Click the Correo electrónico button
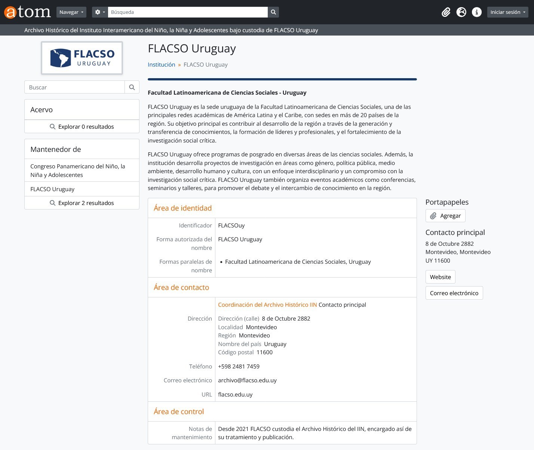This screenshot has width=534, height=450. point(454,293)
